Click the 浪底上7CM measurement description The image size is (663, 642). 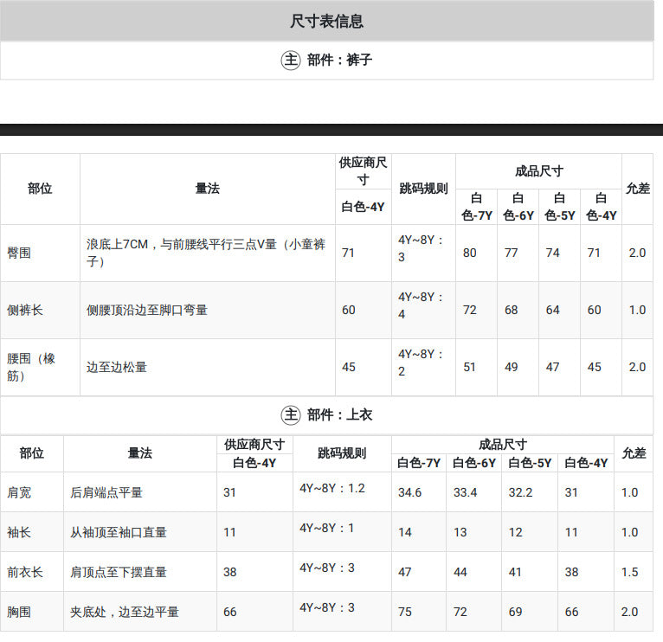(x=206, y=253)
